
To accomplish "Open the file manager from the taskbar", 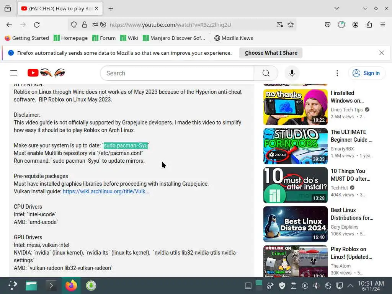I will pyautogui.click(x=31, y=286).
